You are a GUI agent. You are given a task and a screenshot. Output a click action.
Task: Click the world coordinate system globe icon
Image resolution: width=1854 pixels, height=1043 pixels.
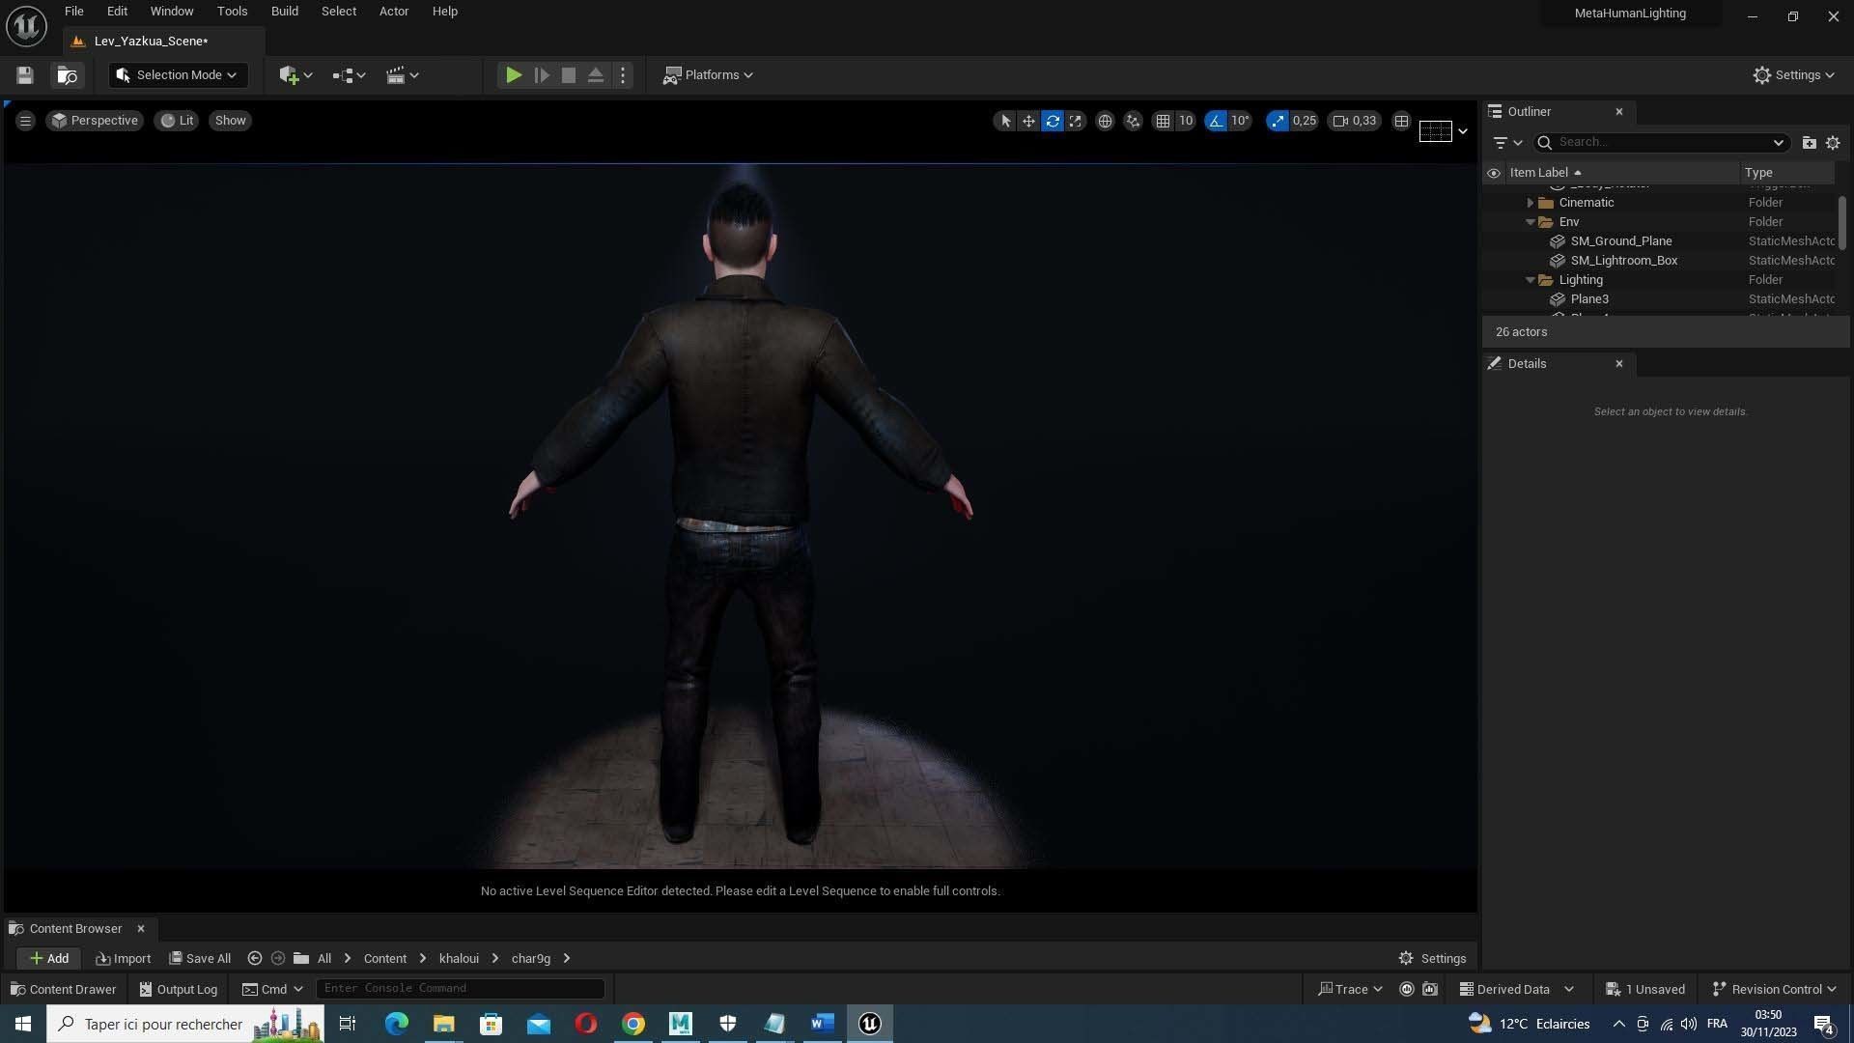(1105, 121)
